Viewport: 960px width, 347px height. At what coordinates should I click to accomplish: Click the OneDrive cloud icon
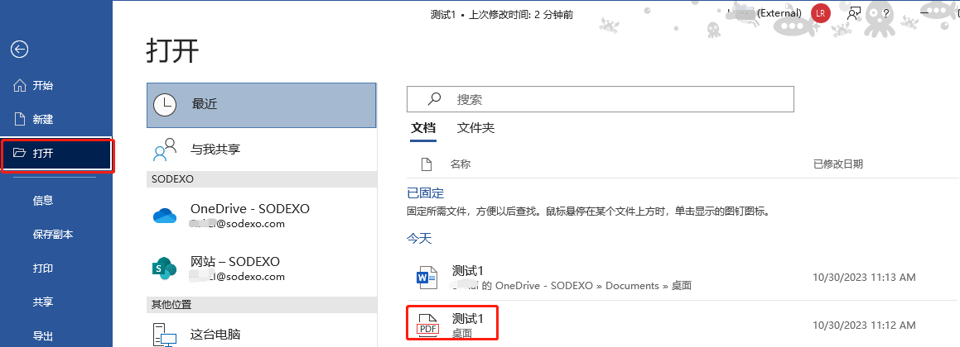tap(164, 216)
